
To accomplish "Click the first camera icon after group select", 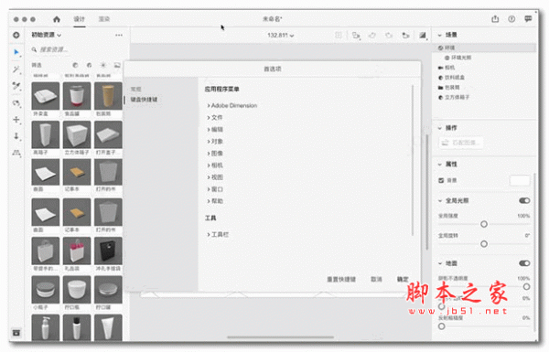I will pyautogui.click(x=372, y=35).
